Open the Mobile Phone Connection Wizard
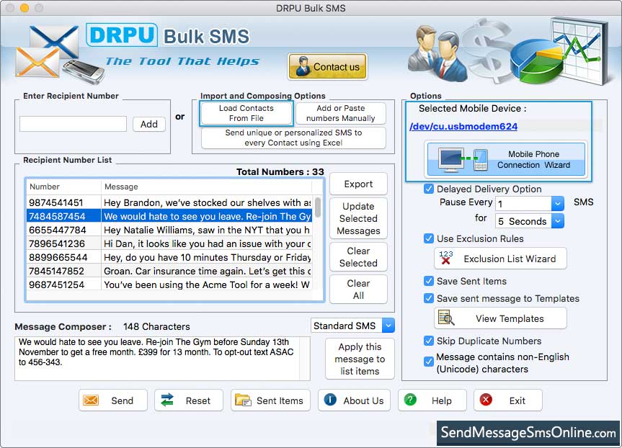 coord(505,159)
